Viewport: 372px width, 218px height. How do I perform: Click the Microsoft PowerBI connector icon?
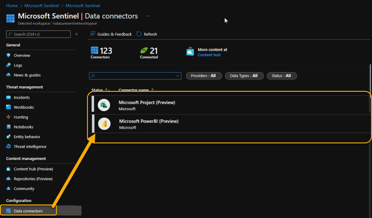[x=104, y=124]
